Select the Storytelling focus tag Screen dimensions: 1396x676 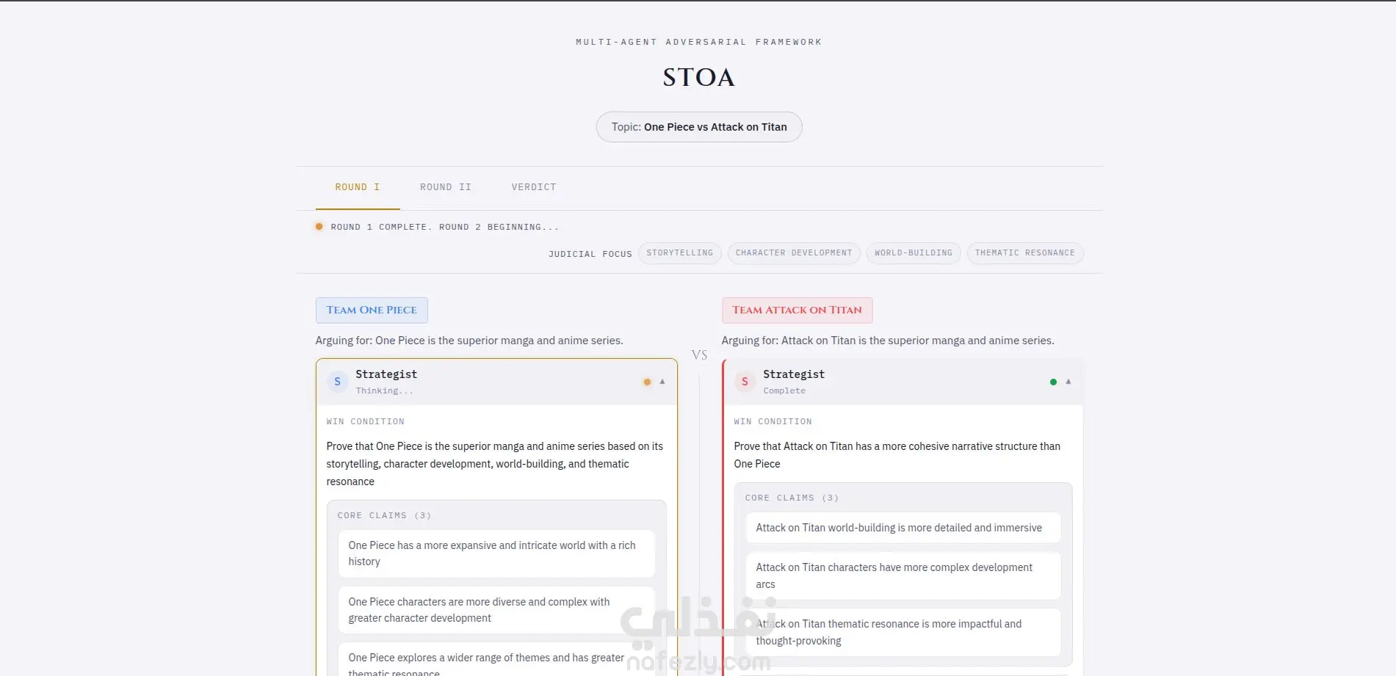[x=680, y=253]
